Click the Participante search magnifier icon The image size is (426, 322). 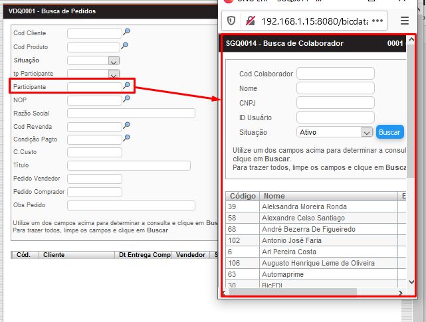[x=126, y=86]
